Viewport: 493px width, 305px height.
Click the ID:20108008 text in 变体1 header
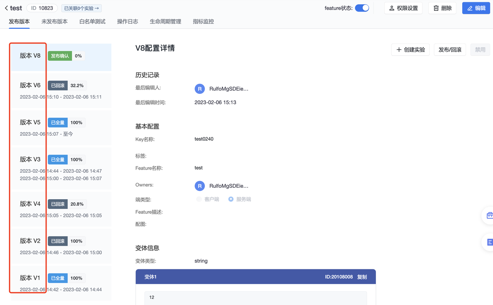pos(339,277)
